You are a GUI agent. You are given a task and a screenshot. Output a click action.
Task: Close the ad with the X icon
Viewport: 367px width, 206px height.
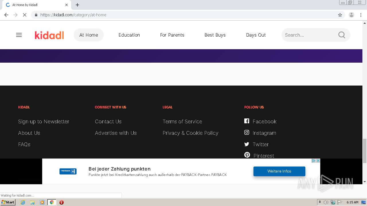click(x=318, y=161)
